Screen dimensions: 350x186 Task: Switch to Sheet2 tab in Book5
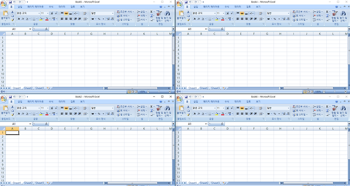pyautogui.click(x=28, y=88)
